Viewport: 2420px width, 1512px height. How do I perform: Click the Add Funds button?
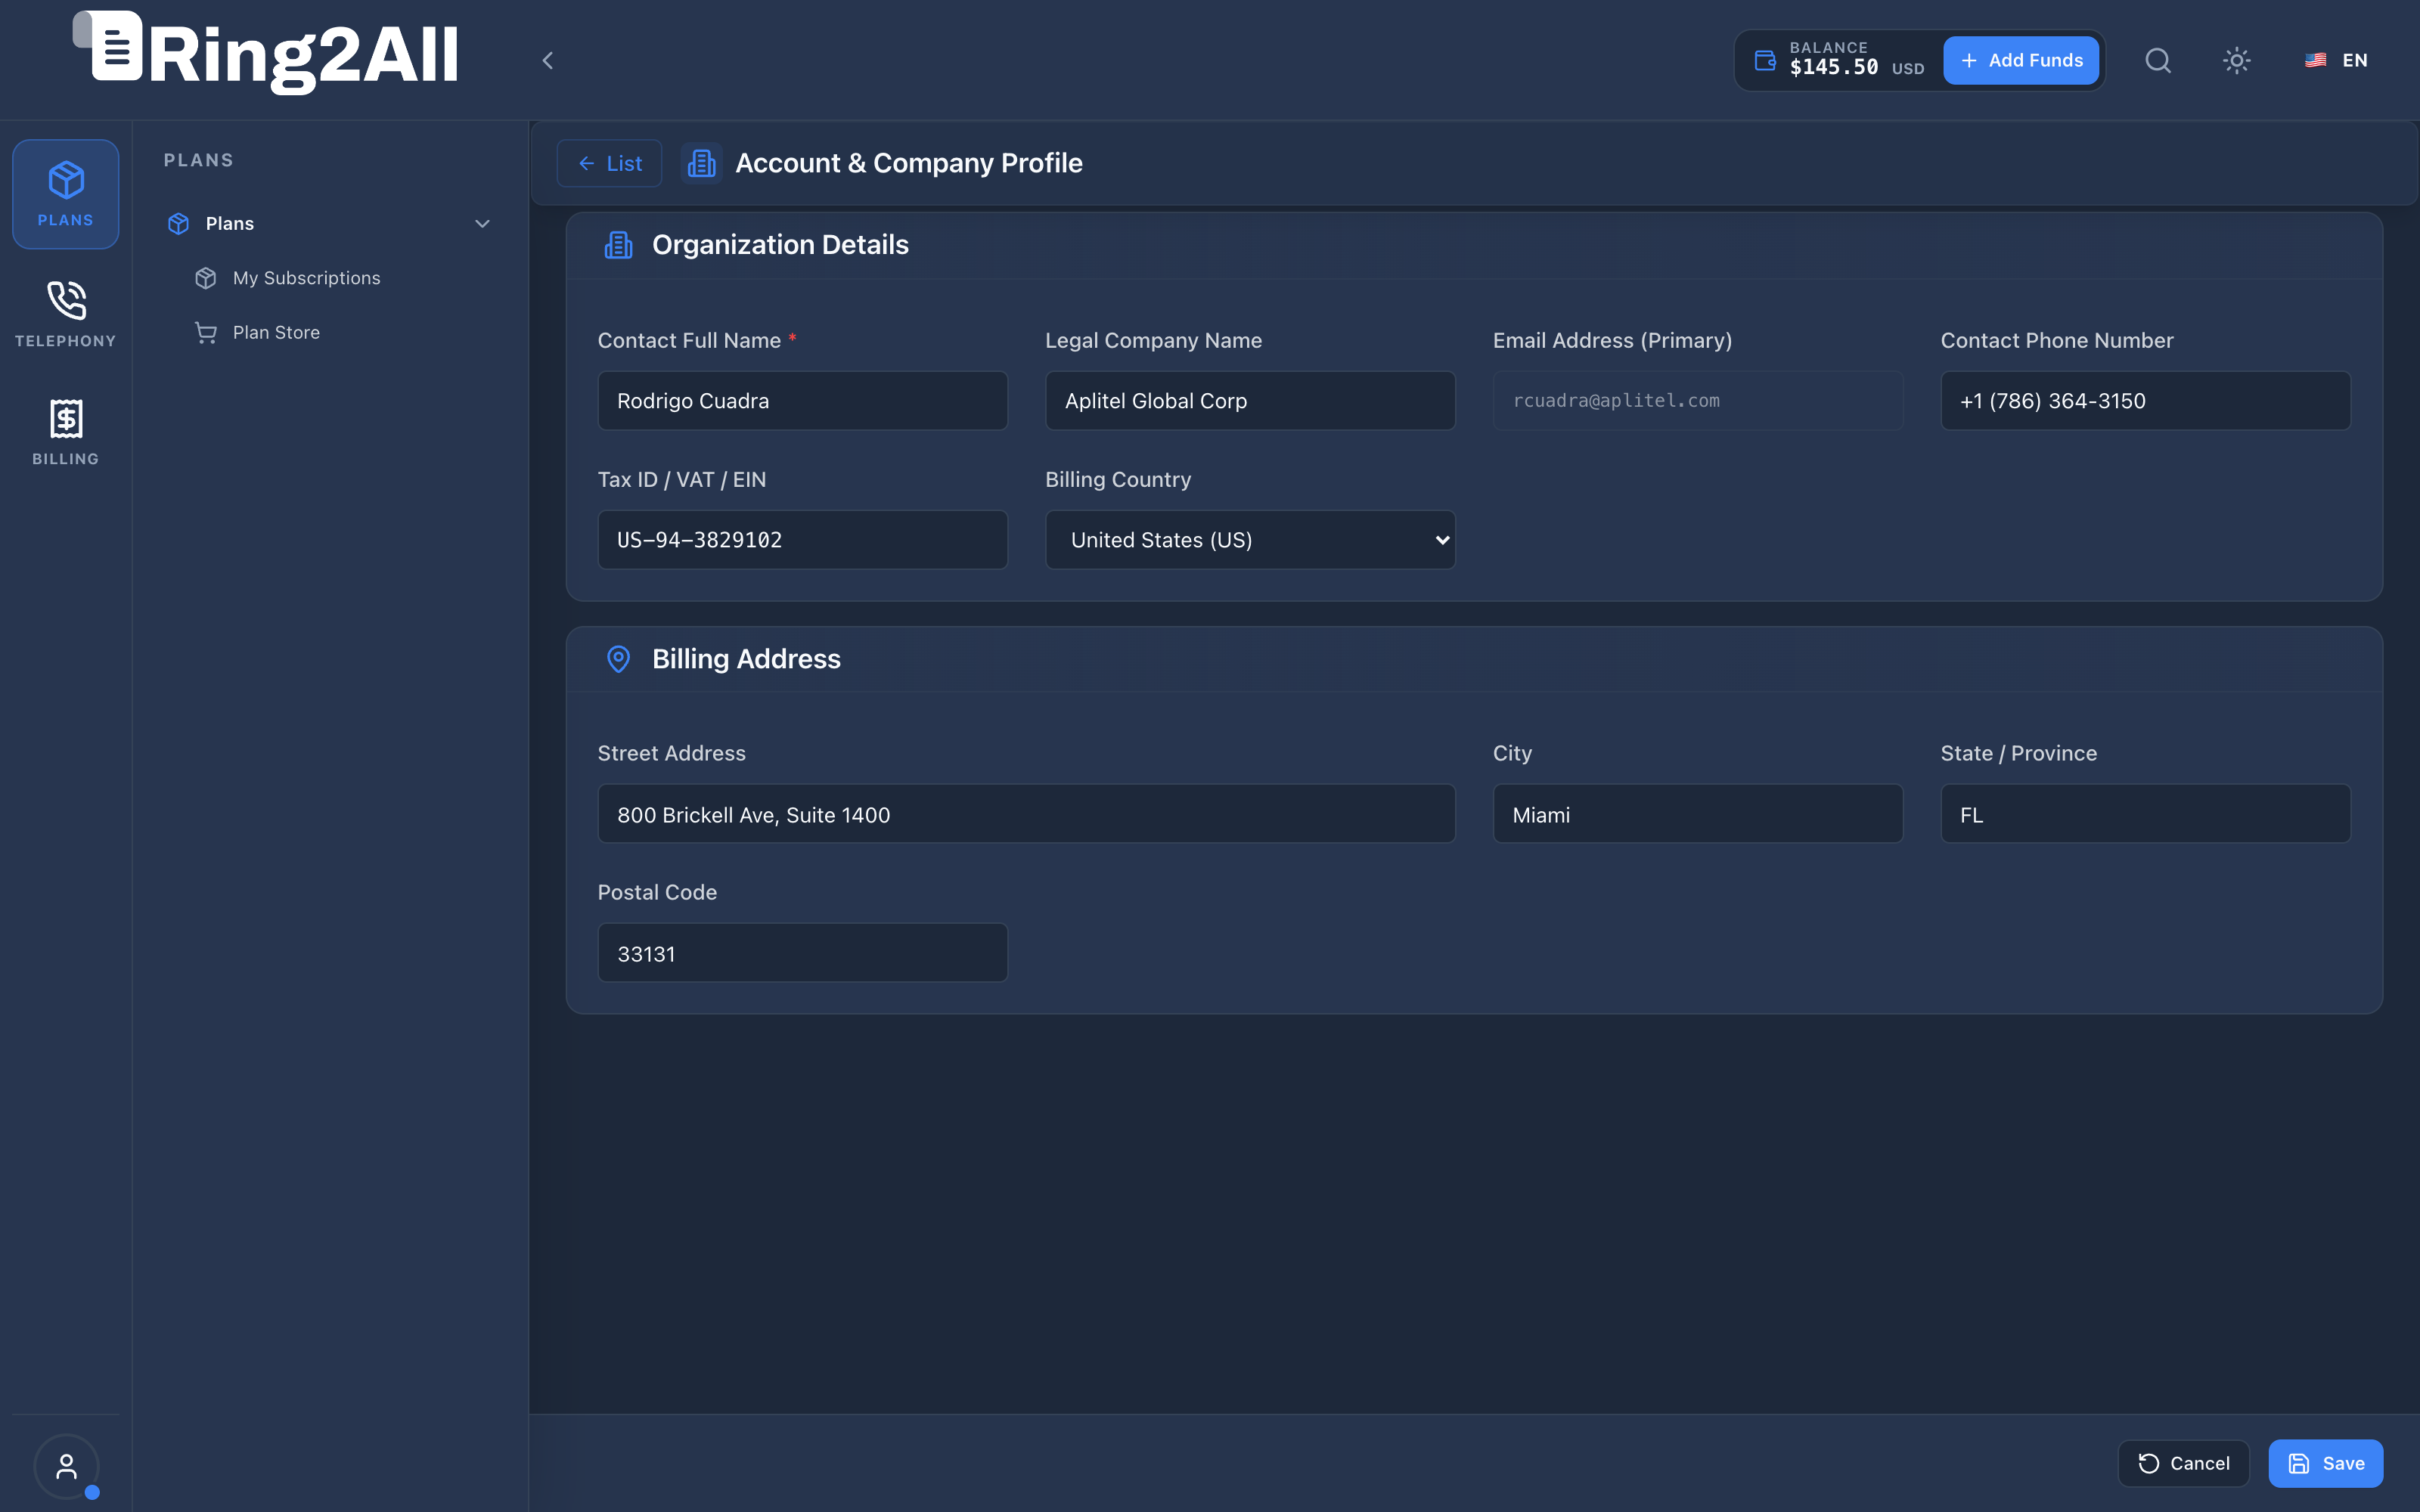click(x=2021, y=60)
